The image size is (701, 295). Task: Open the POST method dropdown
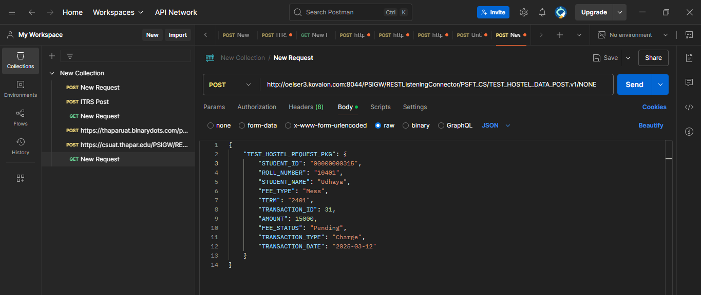231,85
